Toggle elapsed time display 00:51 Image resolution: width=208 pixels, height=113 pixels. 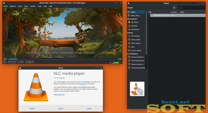(x=5, y=59)
